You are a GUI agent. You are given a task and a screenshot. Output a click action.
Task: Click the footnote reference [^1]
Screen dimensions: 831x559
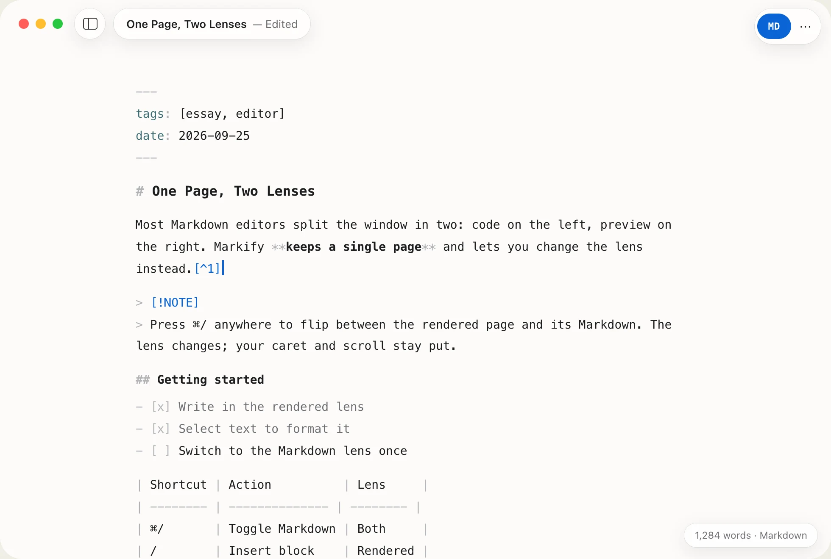coord(207,268)
